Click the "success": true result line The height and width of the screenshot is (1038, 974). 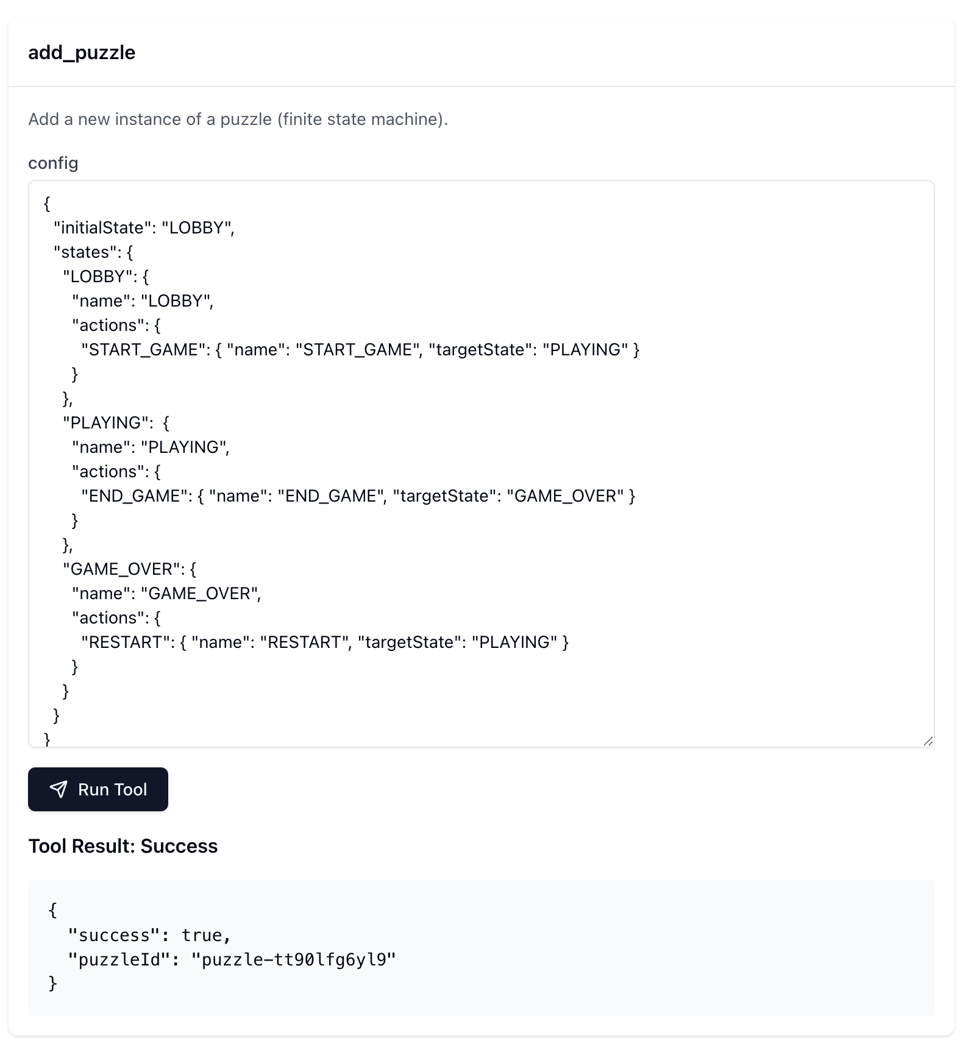[149, 936]
